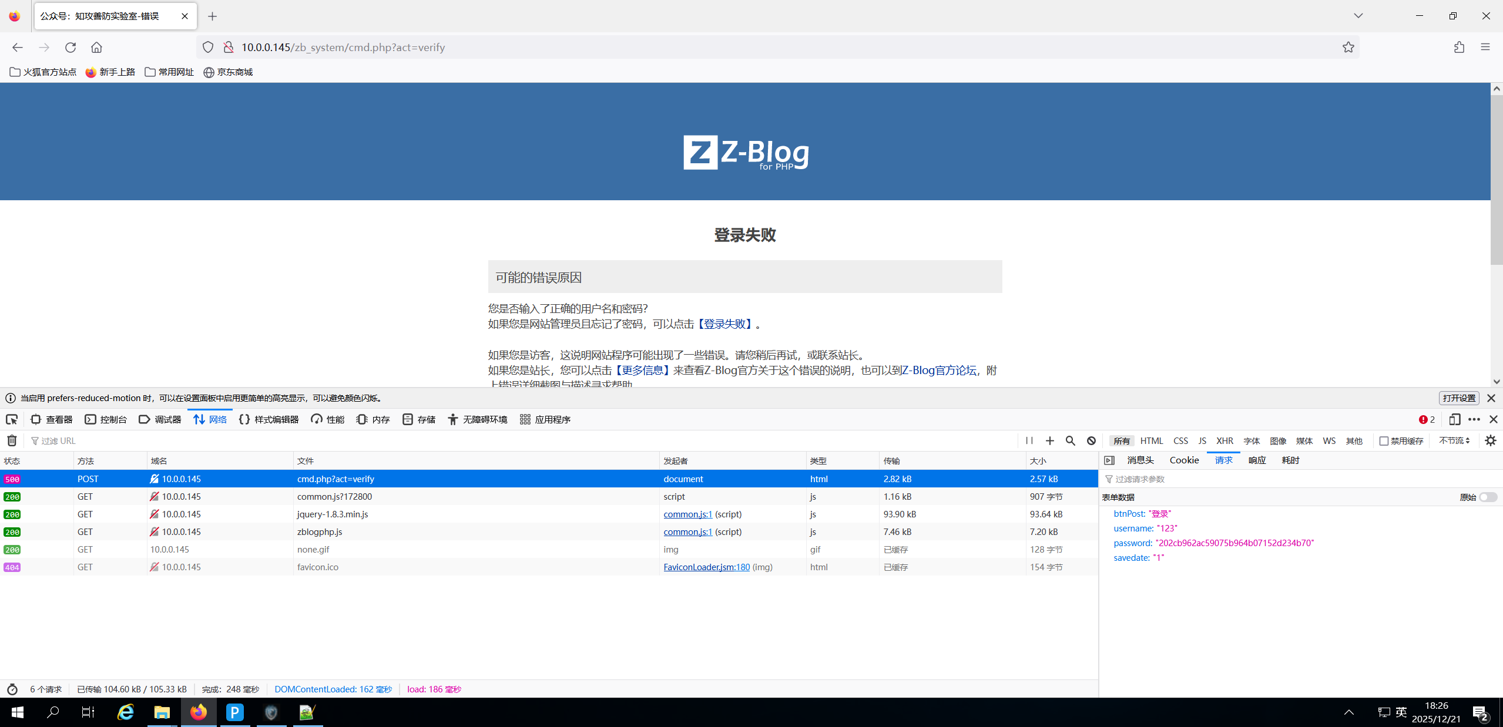Open the 火狐官方站点 bookmark folder

[x=43, y=72]
